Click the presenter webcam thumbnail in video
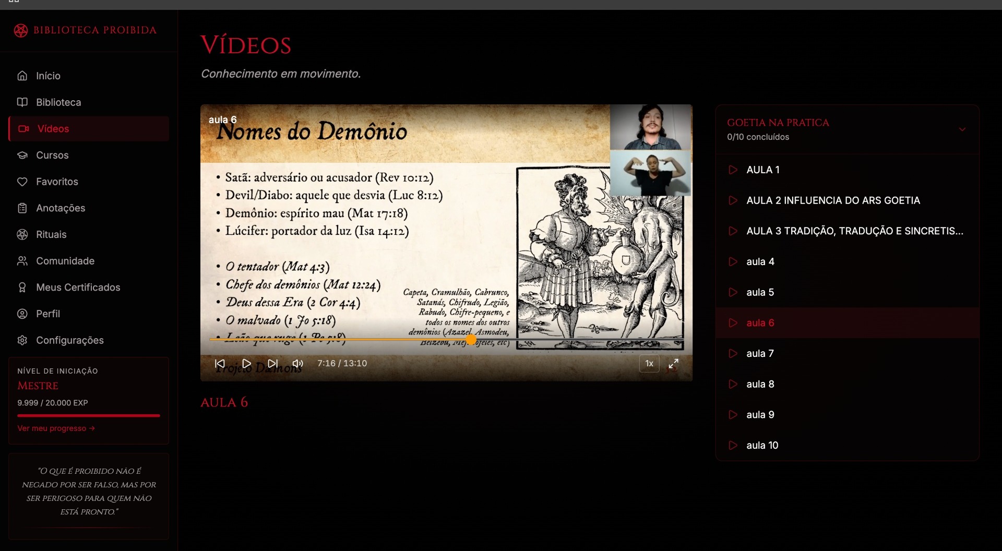The width and height of the screenshot is (1002, 551). [x=651, y=127]
